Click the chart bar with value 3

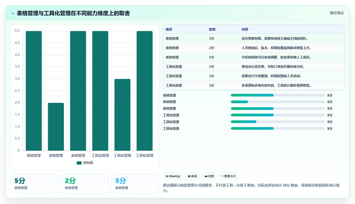[x=123, y=115]
